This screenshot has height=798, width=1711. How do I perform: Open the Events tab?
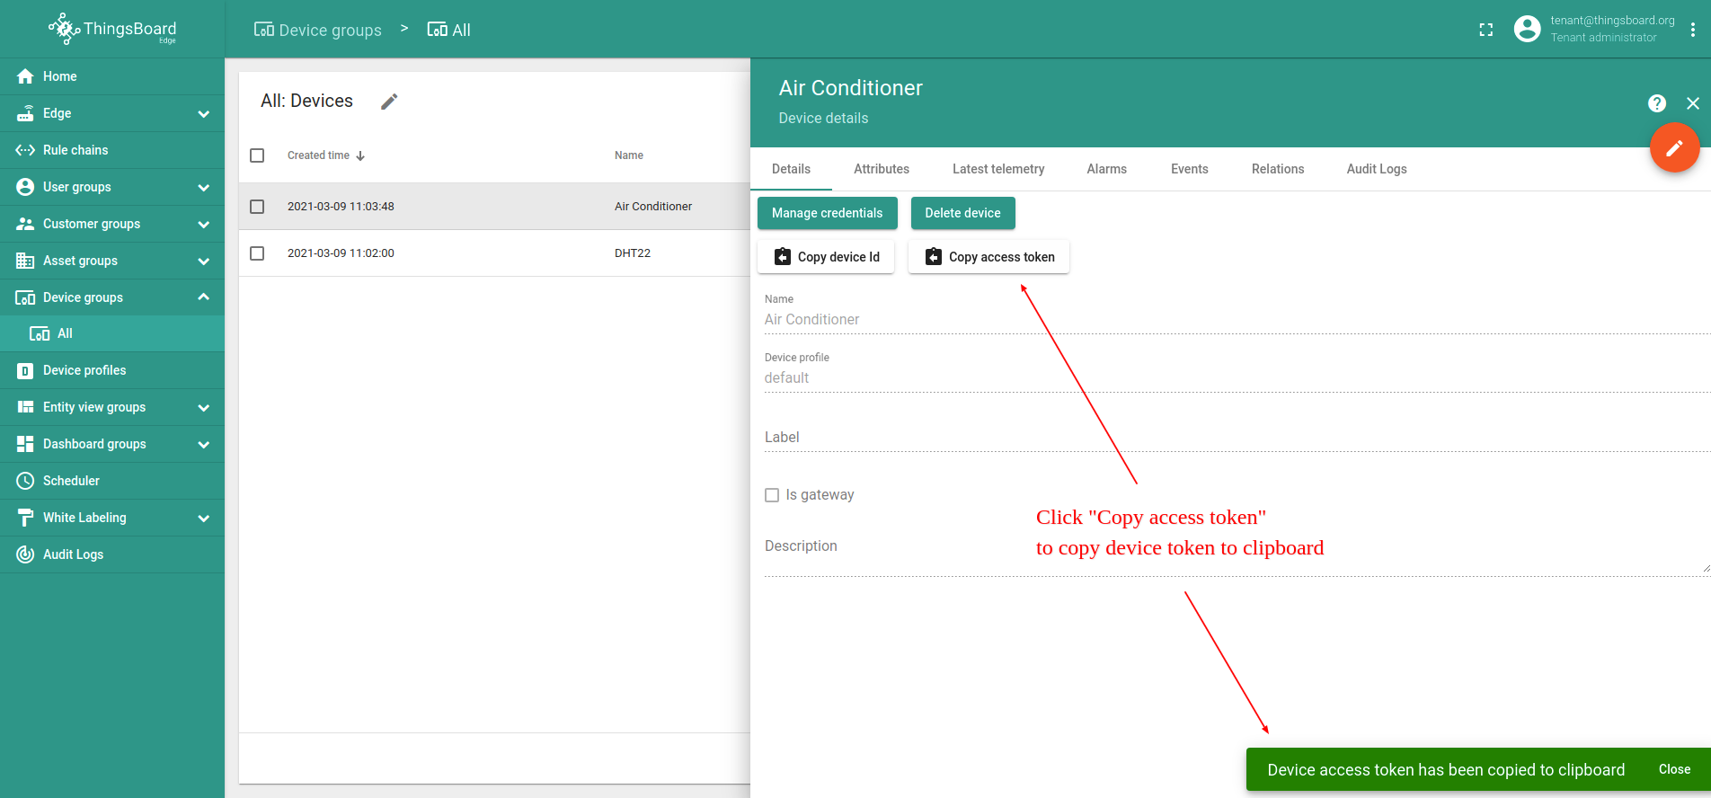point(1190,169)
